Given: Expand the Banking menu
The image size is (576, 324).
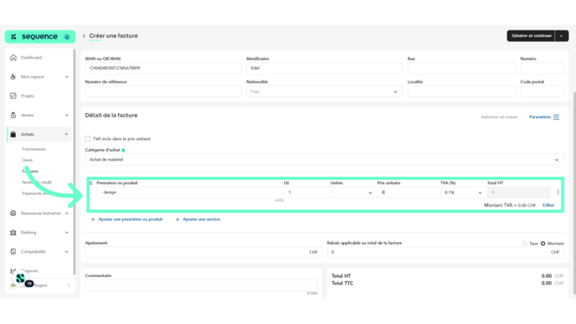Looking at the screenshot, I should coord(66,232).
